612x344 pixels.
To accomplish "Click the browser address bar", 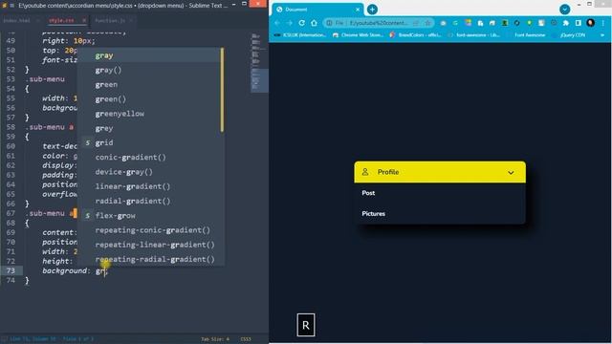I will 379,23.
